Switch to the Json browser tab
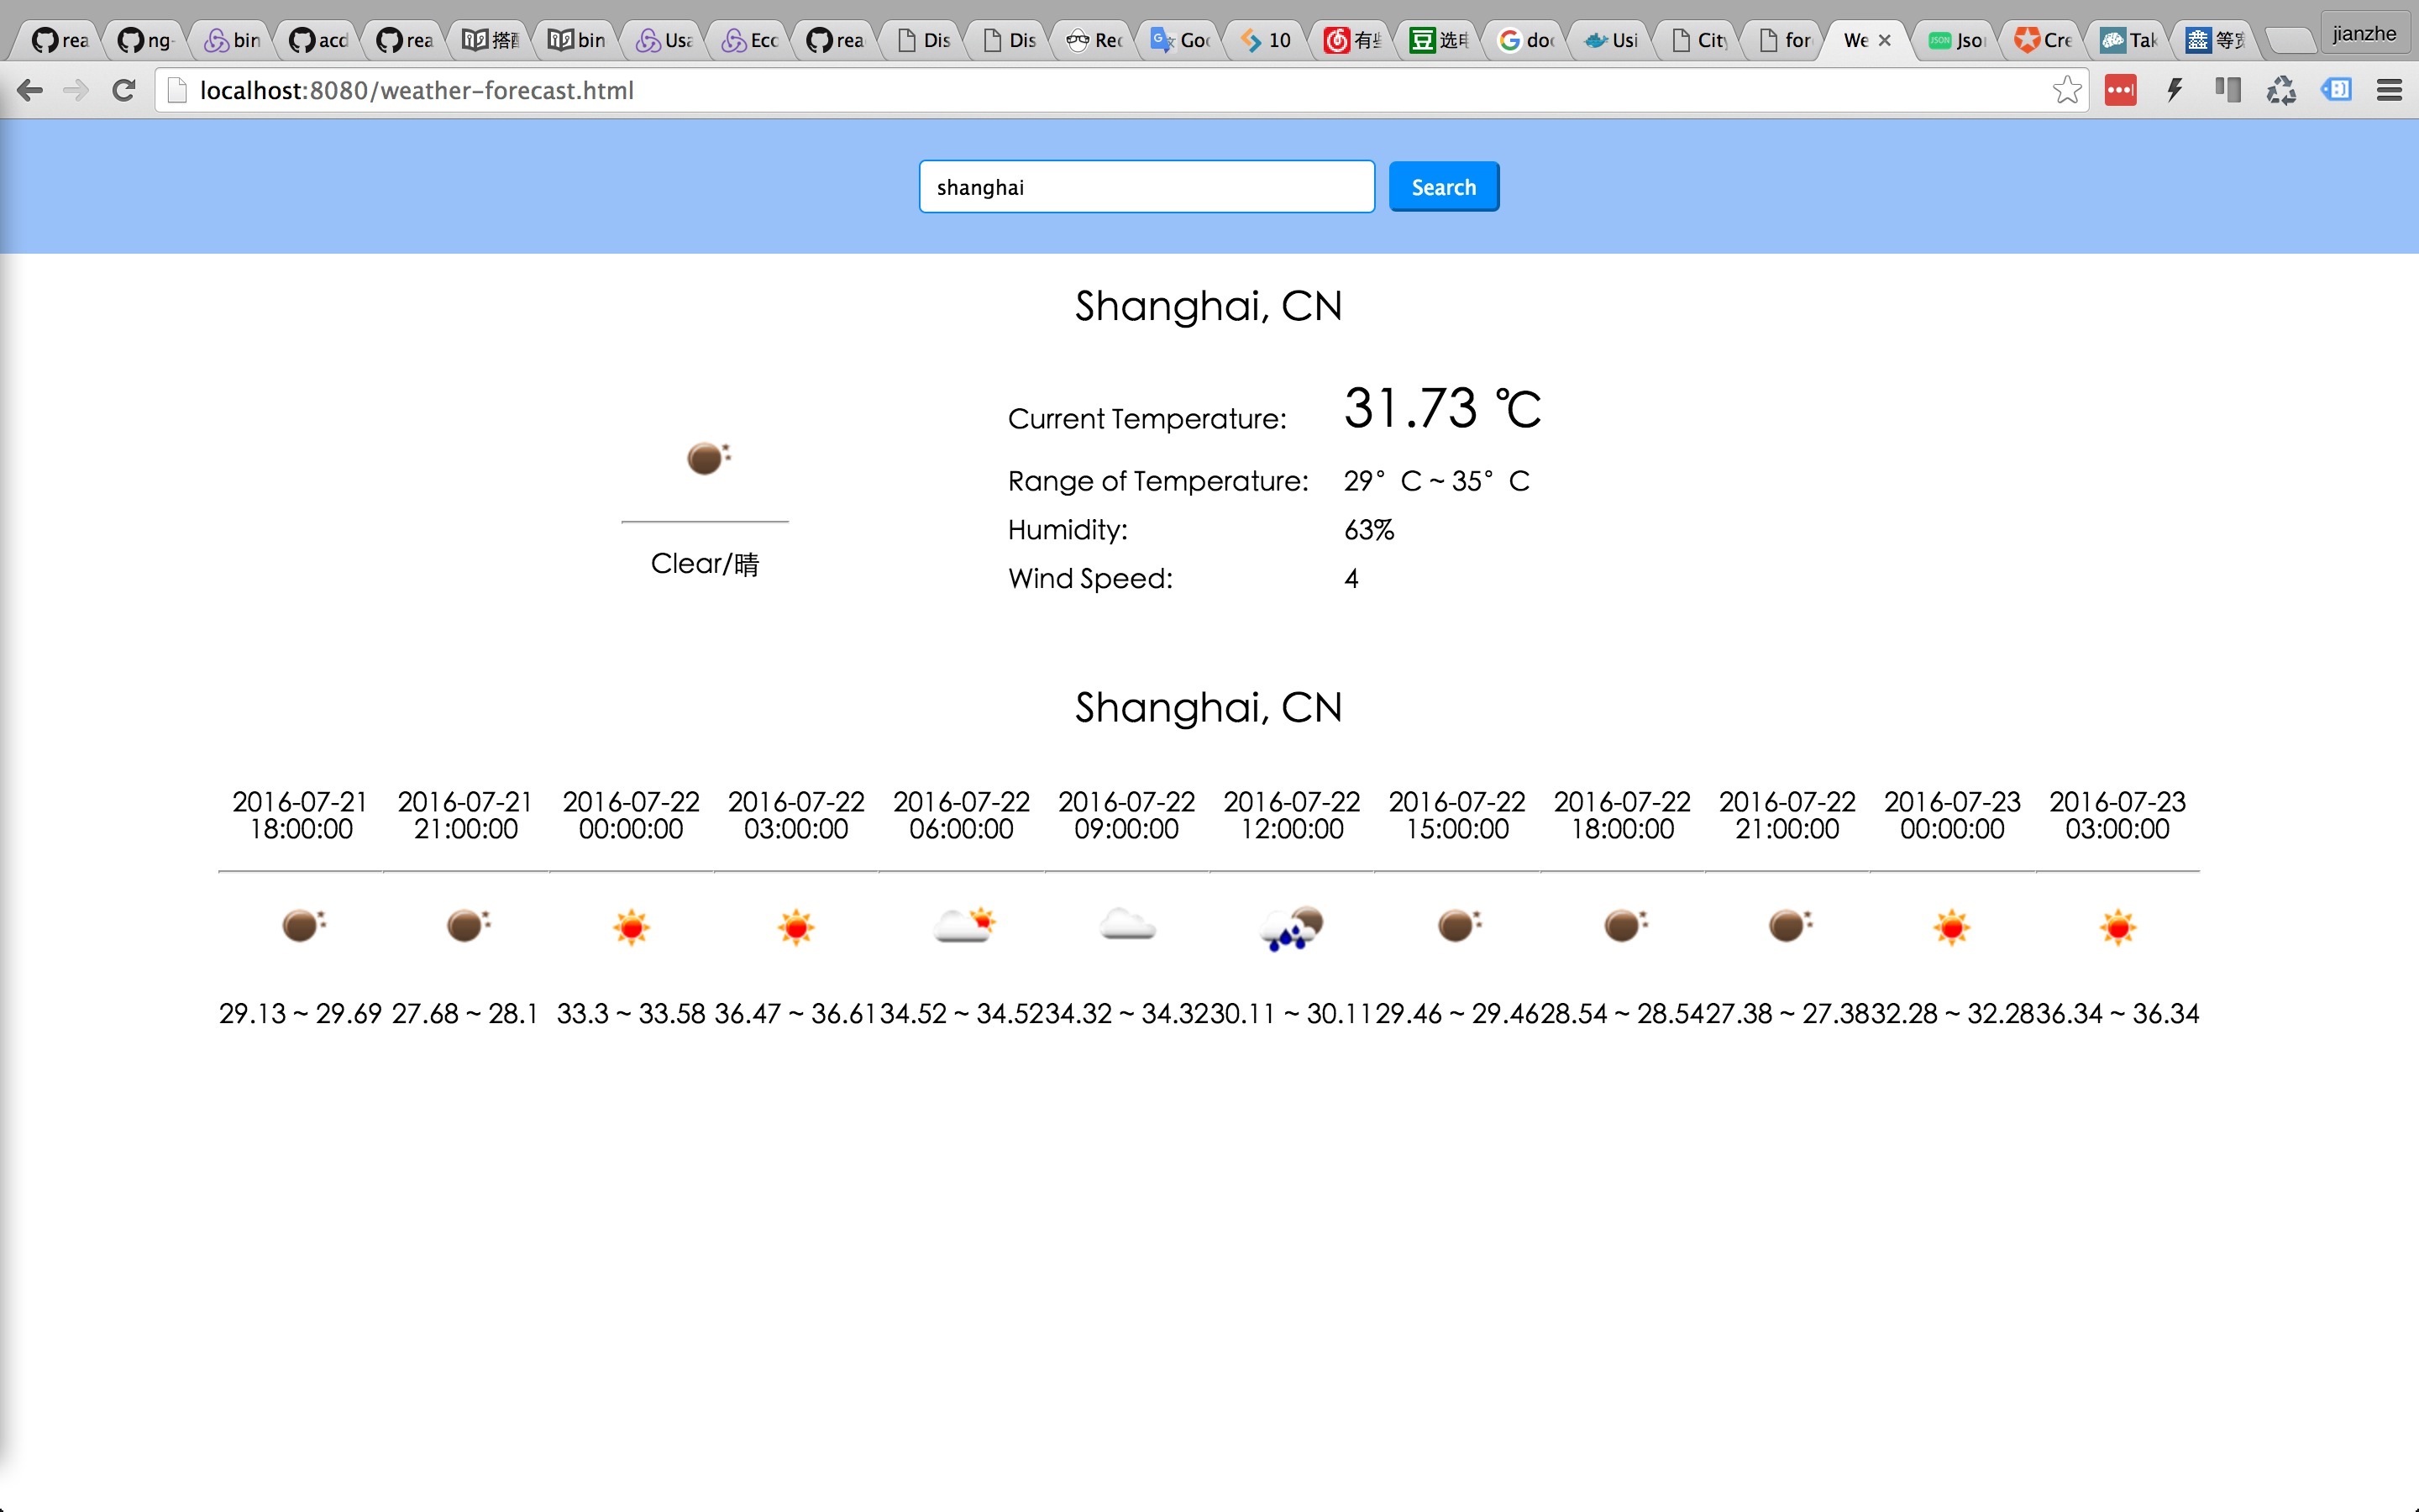The image size is (2419, 1512). pyautogui.click(x=1957, y=41)
